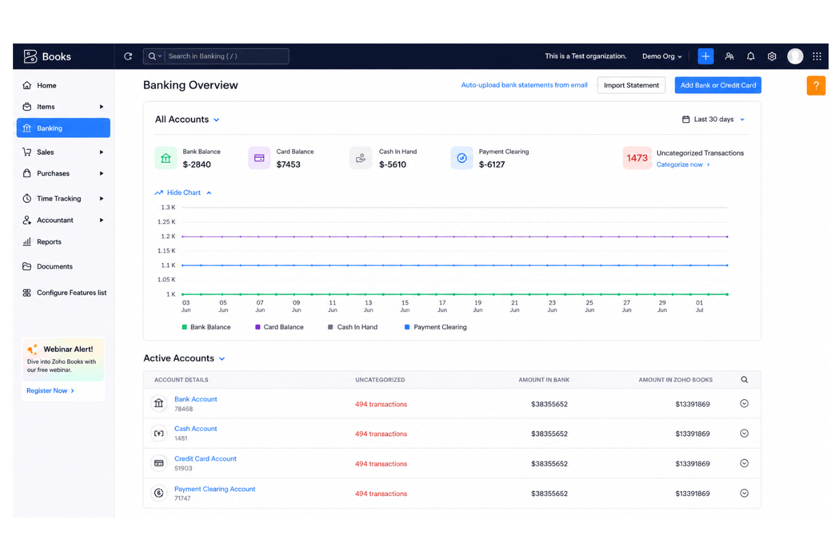838x559 pixels.
Task: Click the Bank Account row icon
Action: point(159,403)
